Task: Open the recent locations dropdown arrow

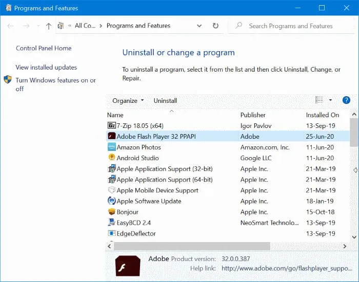Action: pyautogui.click(x=38, y=26)
